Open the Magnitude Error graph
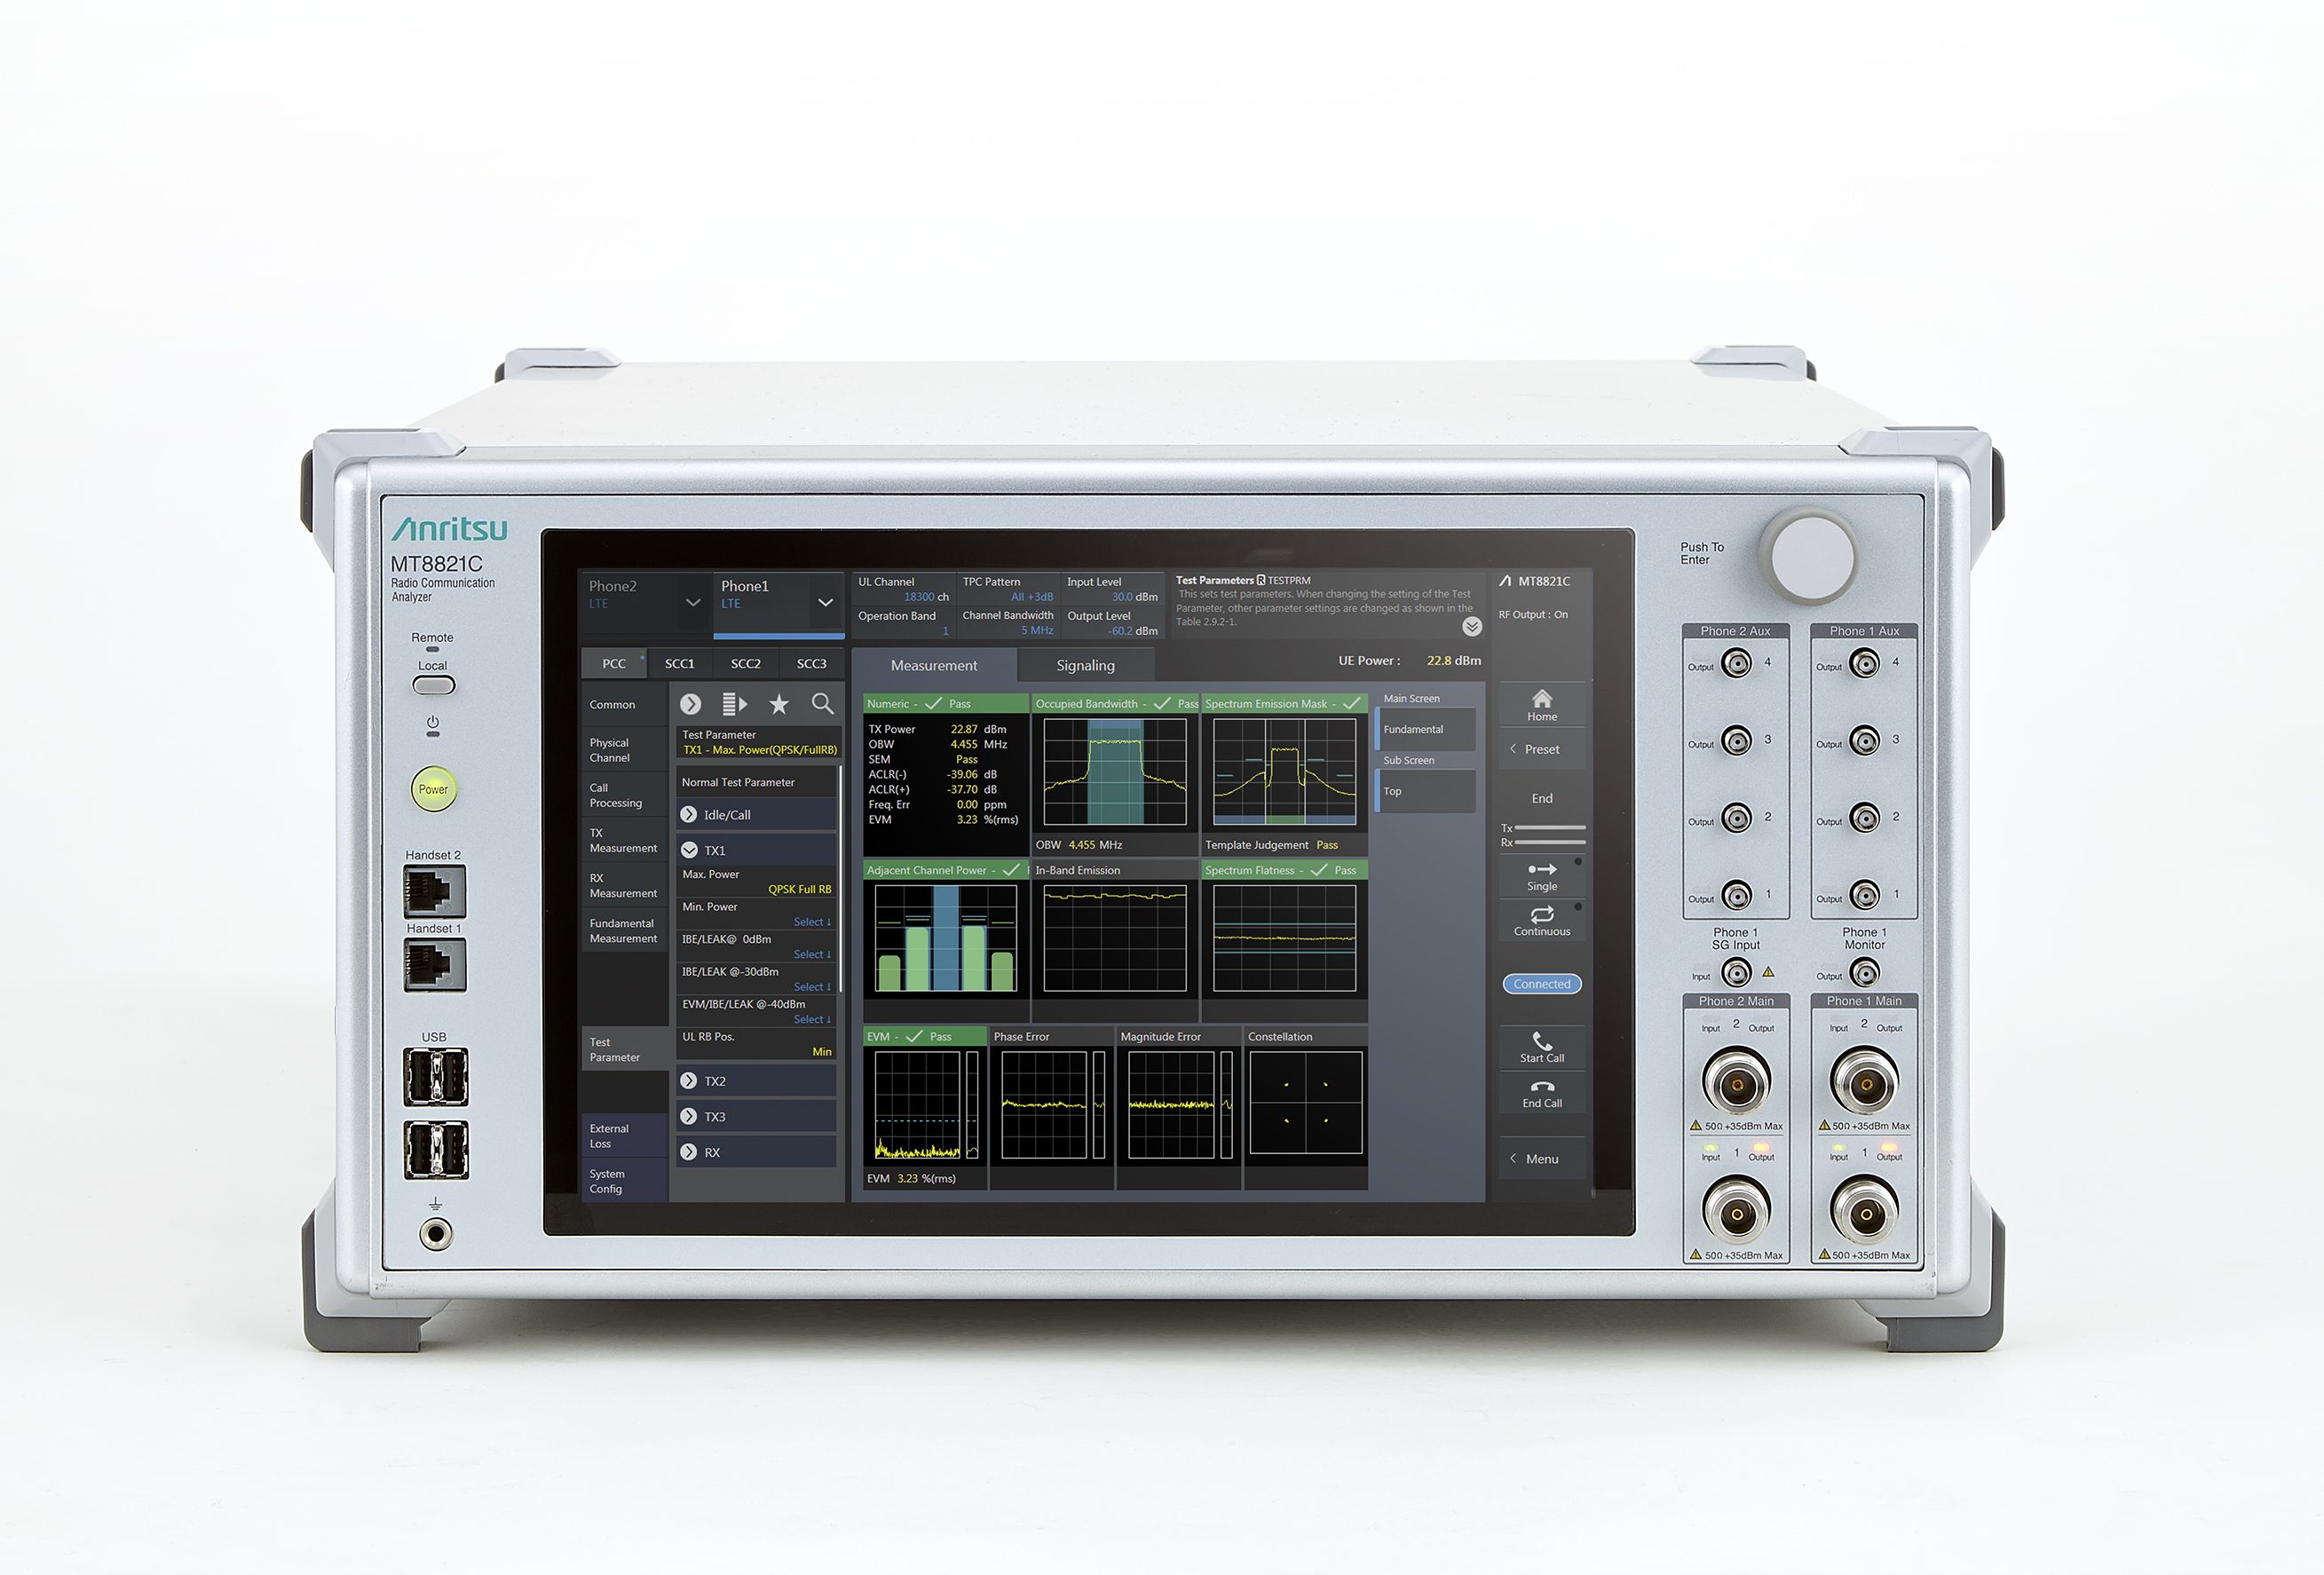Screen dimensions: 2324x1575 coord(1178,1107)
